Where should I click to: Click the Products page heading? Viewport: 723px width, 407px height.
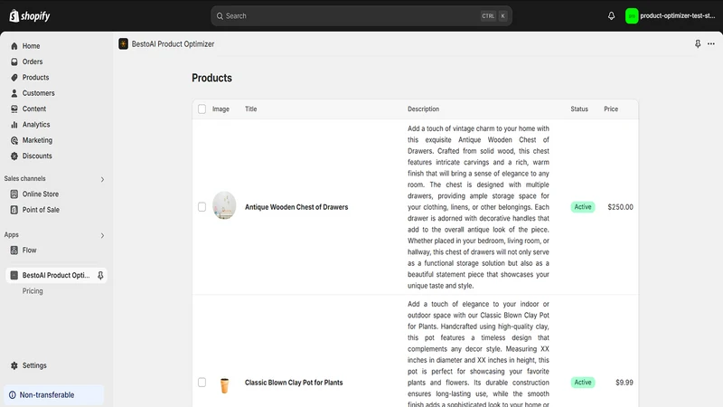tap(211, 78)
